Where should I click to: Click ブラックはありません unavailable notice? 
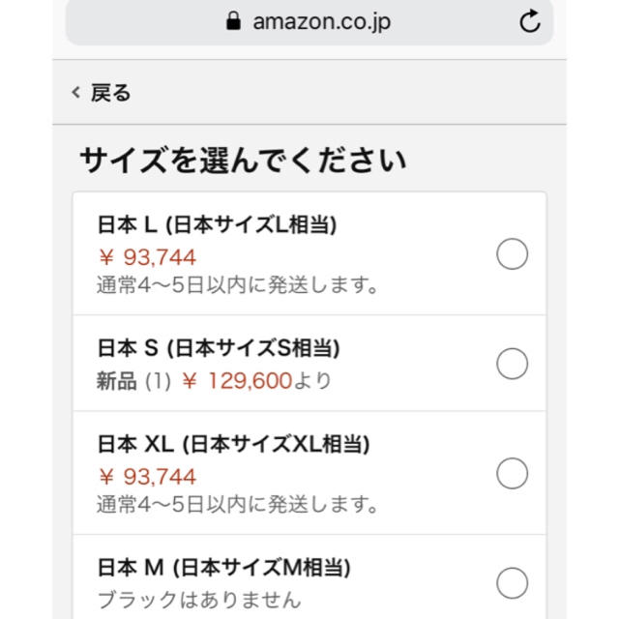point(199,600)
